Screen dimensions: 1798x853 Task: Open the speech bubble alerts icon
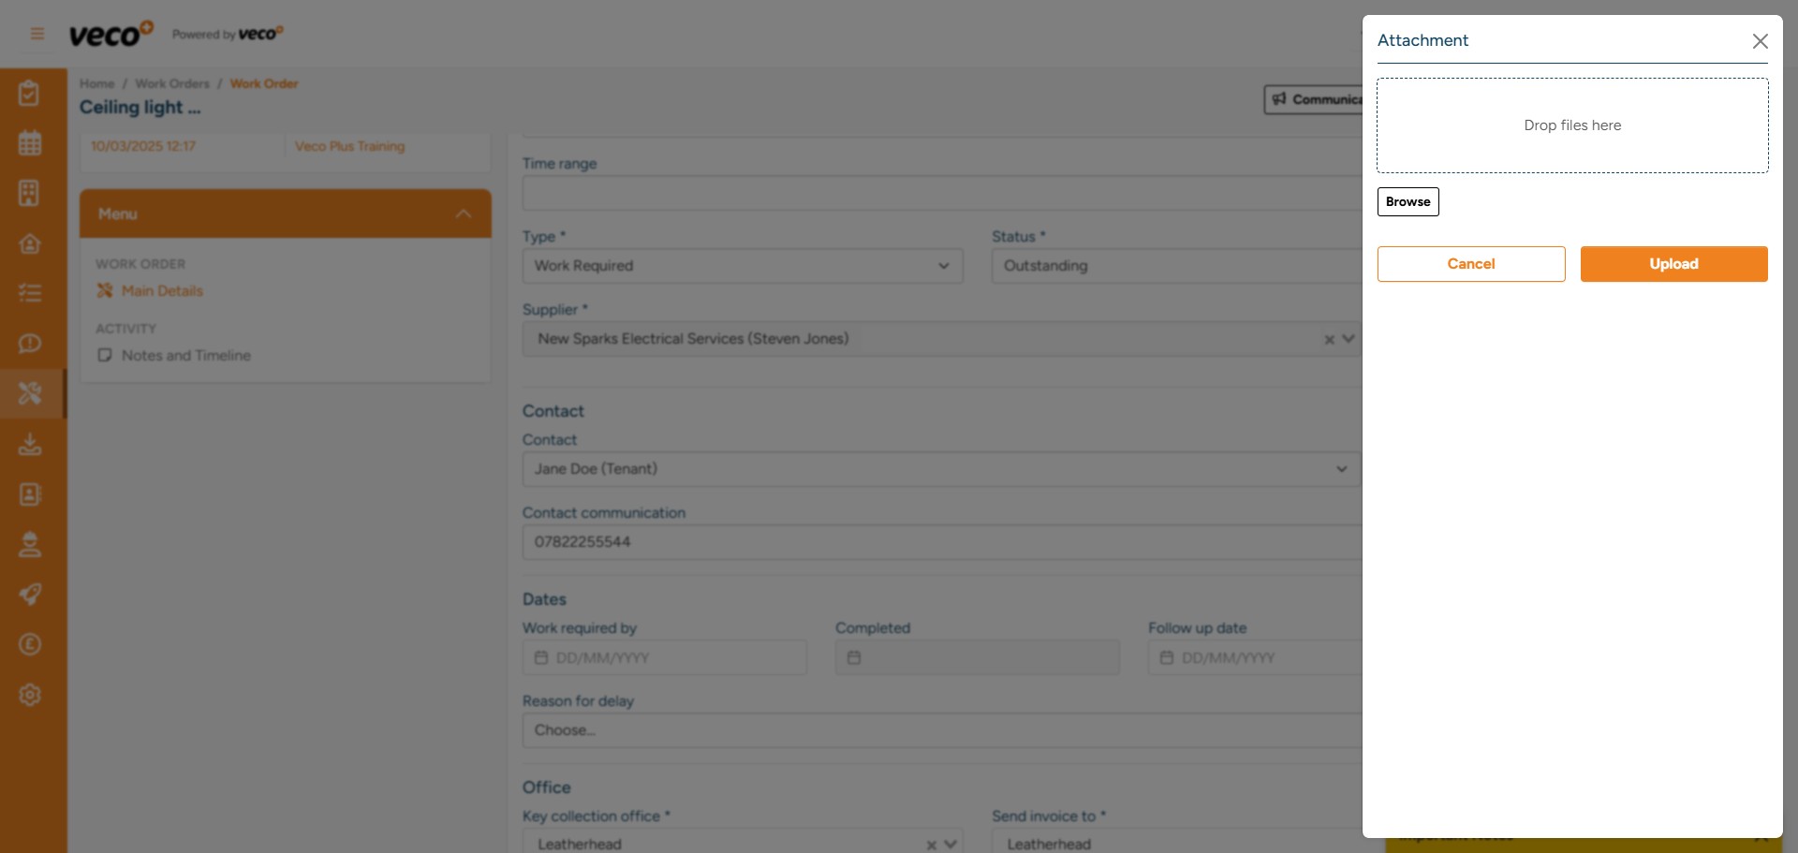click(31, 343)
